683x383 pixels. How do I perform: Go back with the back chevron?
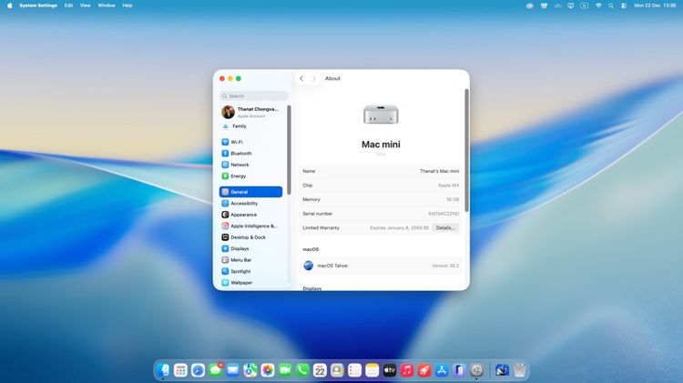(301, 79)
